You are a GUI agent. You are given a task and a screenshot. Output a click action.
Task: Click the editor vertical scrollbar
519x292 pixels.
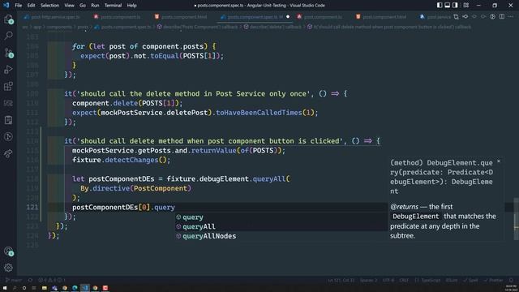pyautogui.click(x=516, y=218)
